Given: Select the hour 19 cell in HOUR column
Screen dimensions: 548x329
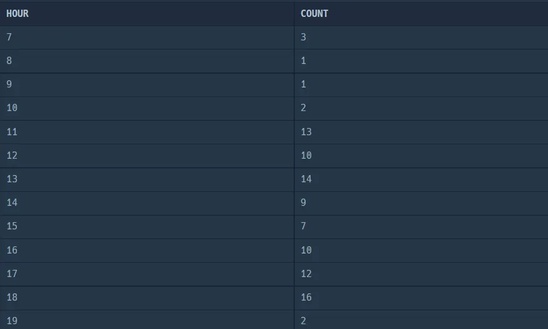Looking at the screenshot, I should coord(12,321).
